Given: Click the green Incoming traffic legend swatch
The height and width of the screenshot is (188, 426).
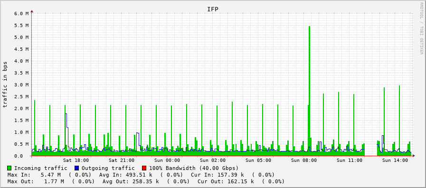Looking at the screenshot, I should pos(9,168).
